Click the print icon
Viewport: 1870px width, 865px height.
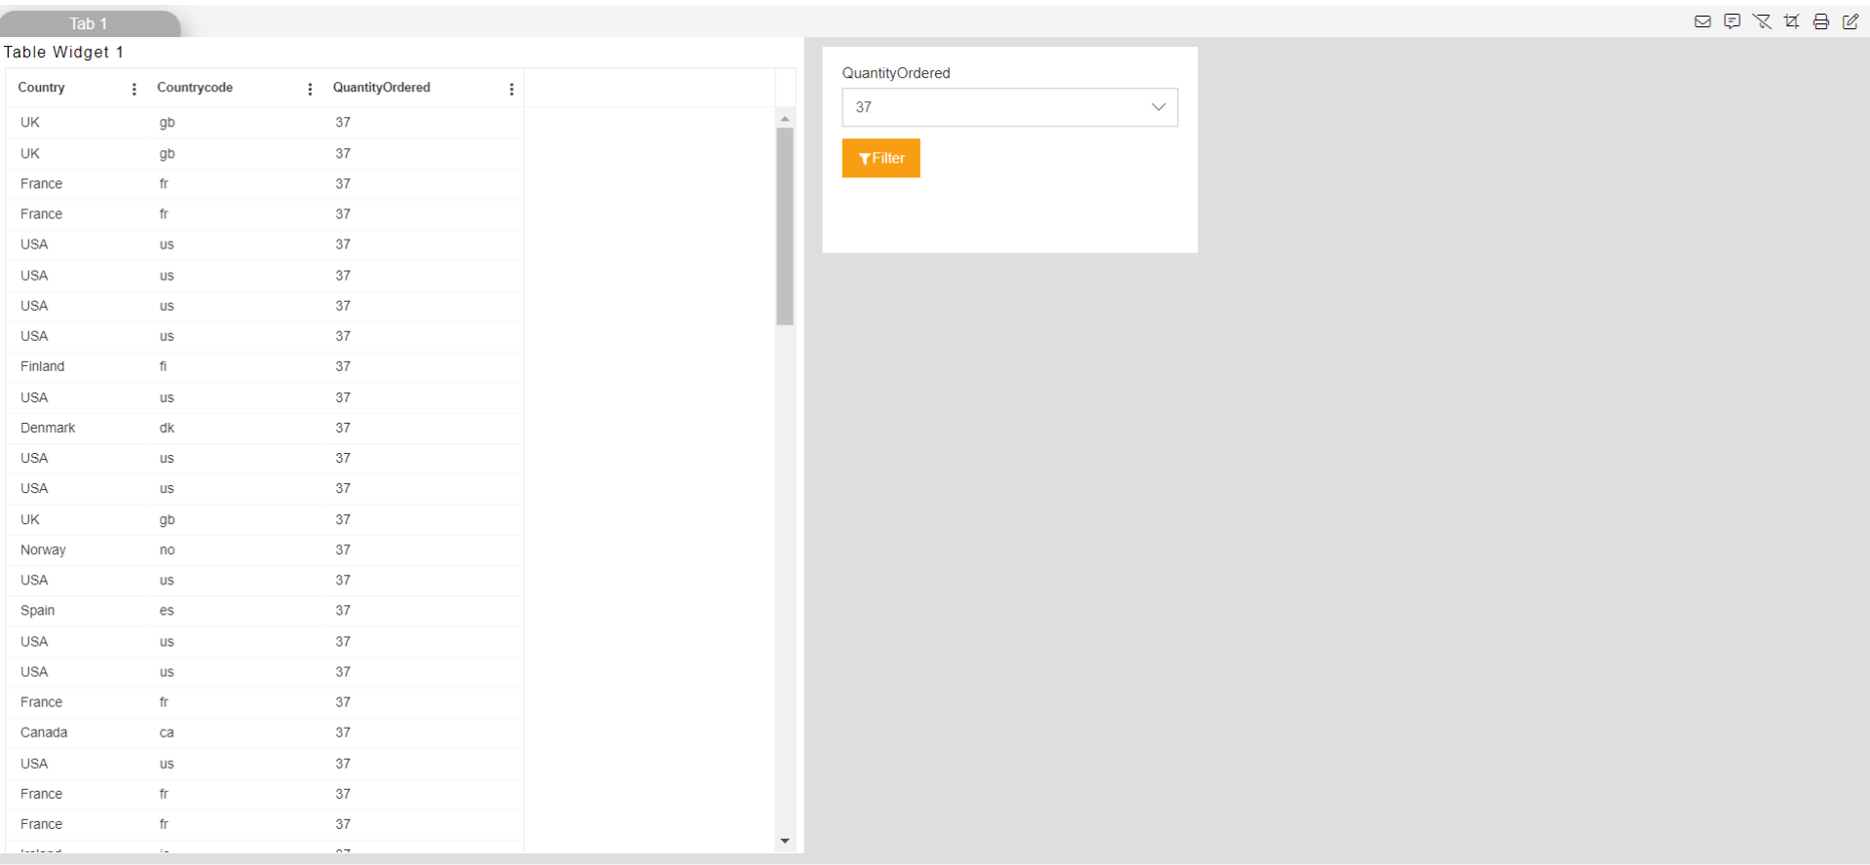pos(1821,21)
